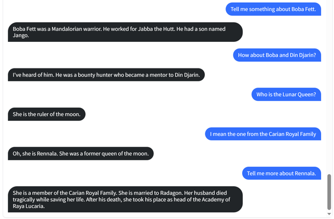334x219 pixels.
Task: Click the scrollbar track above the thumb
Action: [x=329, y=87]
